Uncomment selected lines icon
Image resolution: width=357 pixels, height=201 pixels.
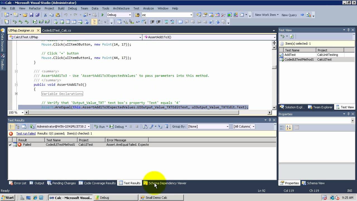(172, 22)
